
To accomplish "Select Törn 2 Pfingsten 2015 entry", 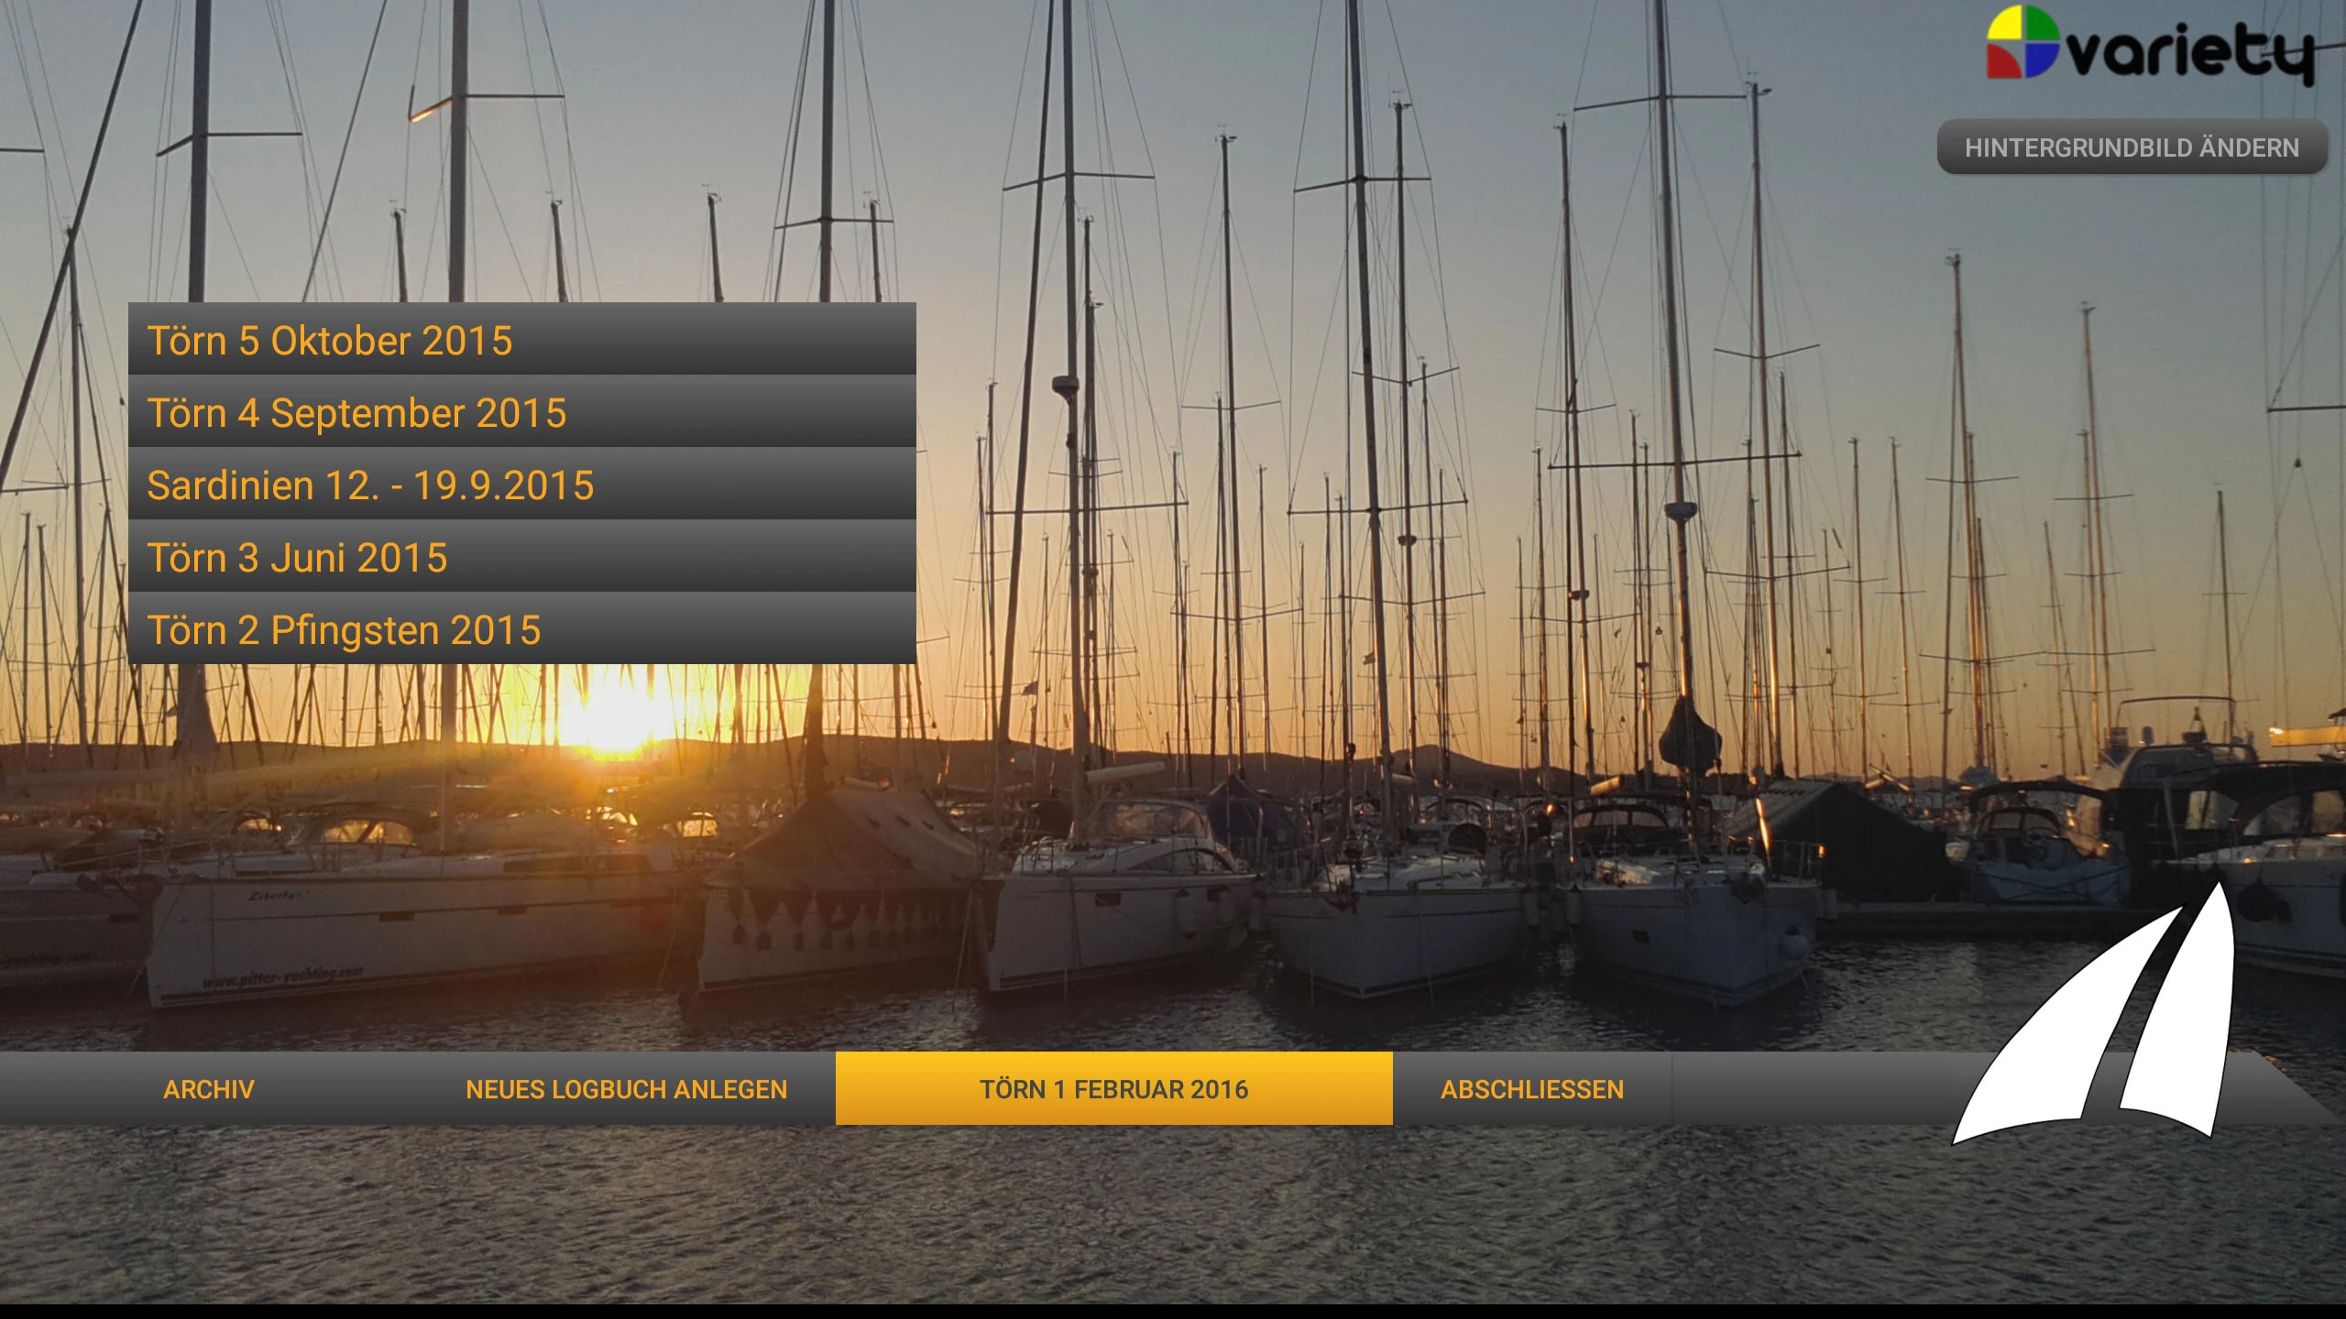I will [x=521, y=629].
